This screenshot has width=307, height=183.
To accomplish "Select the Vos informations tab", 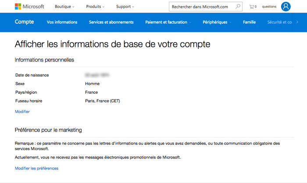I will [x=62, y=22].
